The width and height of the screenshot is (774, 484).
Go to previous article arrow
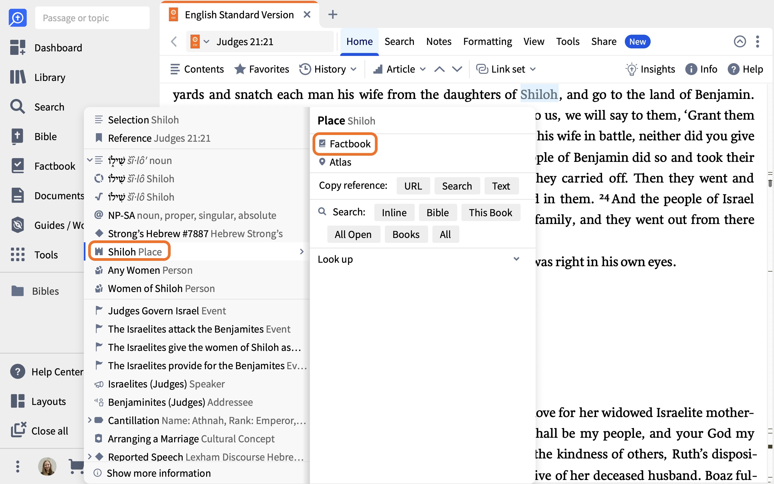point(439,69)
